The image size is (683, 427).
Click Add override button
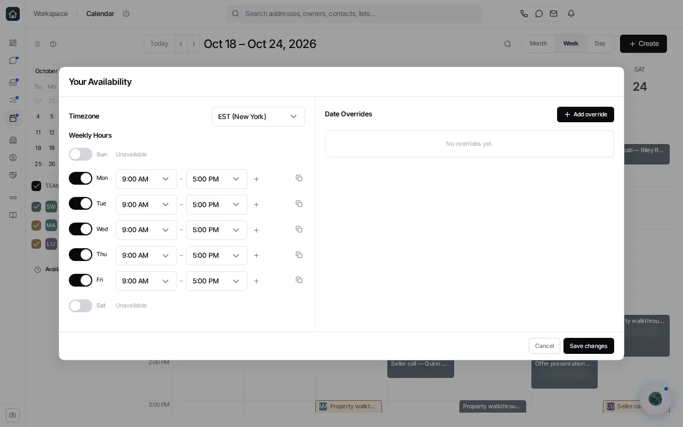[x=585, y=114]
